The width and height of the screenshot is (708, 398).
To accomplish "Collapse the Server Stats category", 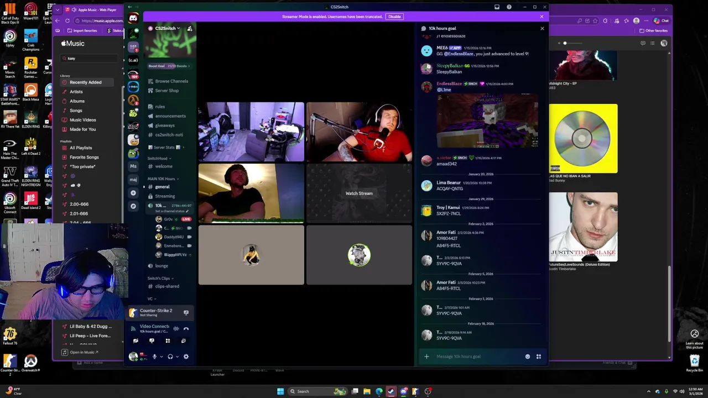I will (166, 148).
